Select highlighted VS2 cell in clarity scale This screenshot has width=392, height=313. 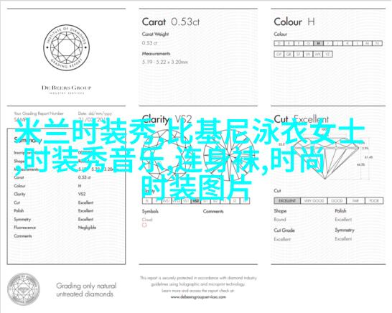coord(196,201)
